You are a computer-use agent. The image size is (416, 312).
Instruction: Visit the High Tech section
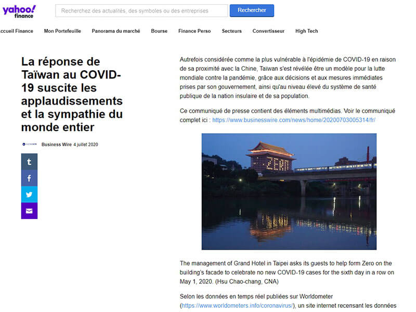point(306,31)
